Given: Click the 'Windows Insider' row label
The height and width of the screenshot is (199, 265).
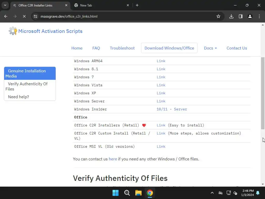Looking at the screenshot, I should [90, 109].
